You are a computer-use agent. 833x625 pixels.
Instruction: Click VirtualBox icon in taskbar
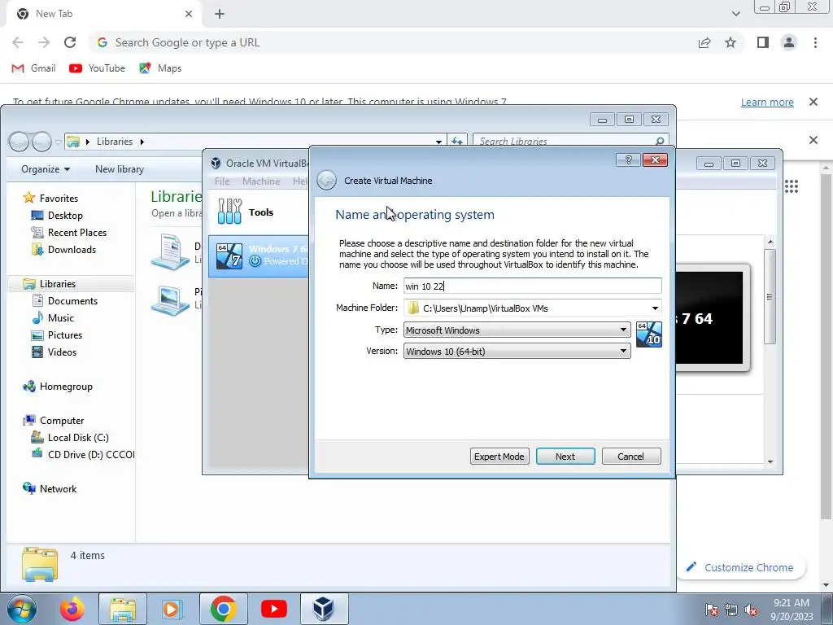click(323, 609)
